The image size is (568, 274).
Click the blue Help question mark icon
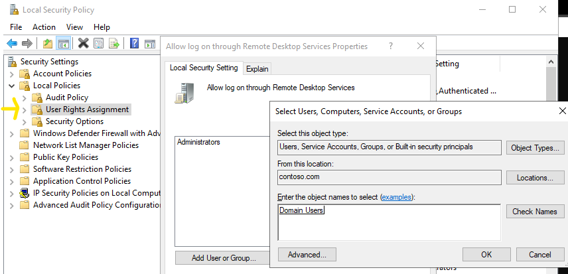pyautogui.click(x=134, y=44)
